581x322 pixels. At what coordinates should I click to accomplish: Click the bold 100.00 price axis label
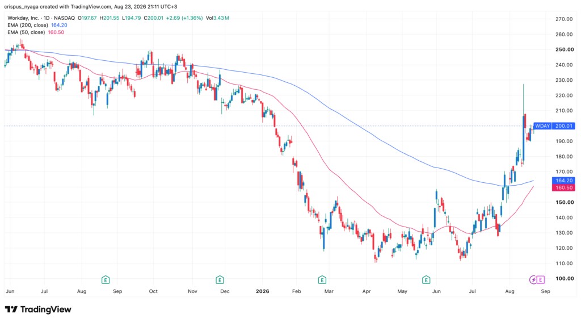[x=565, y=278]
